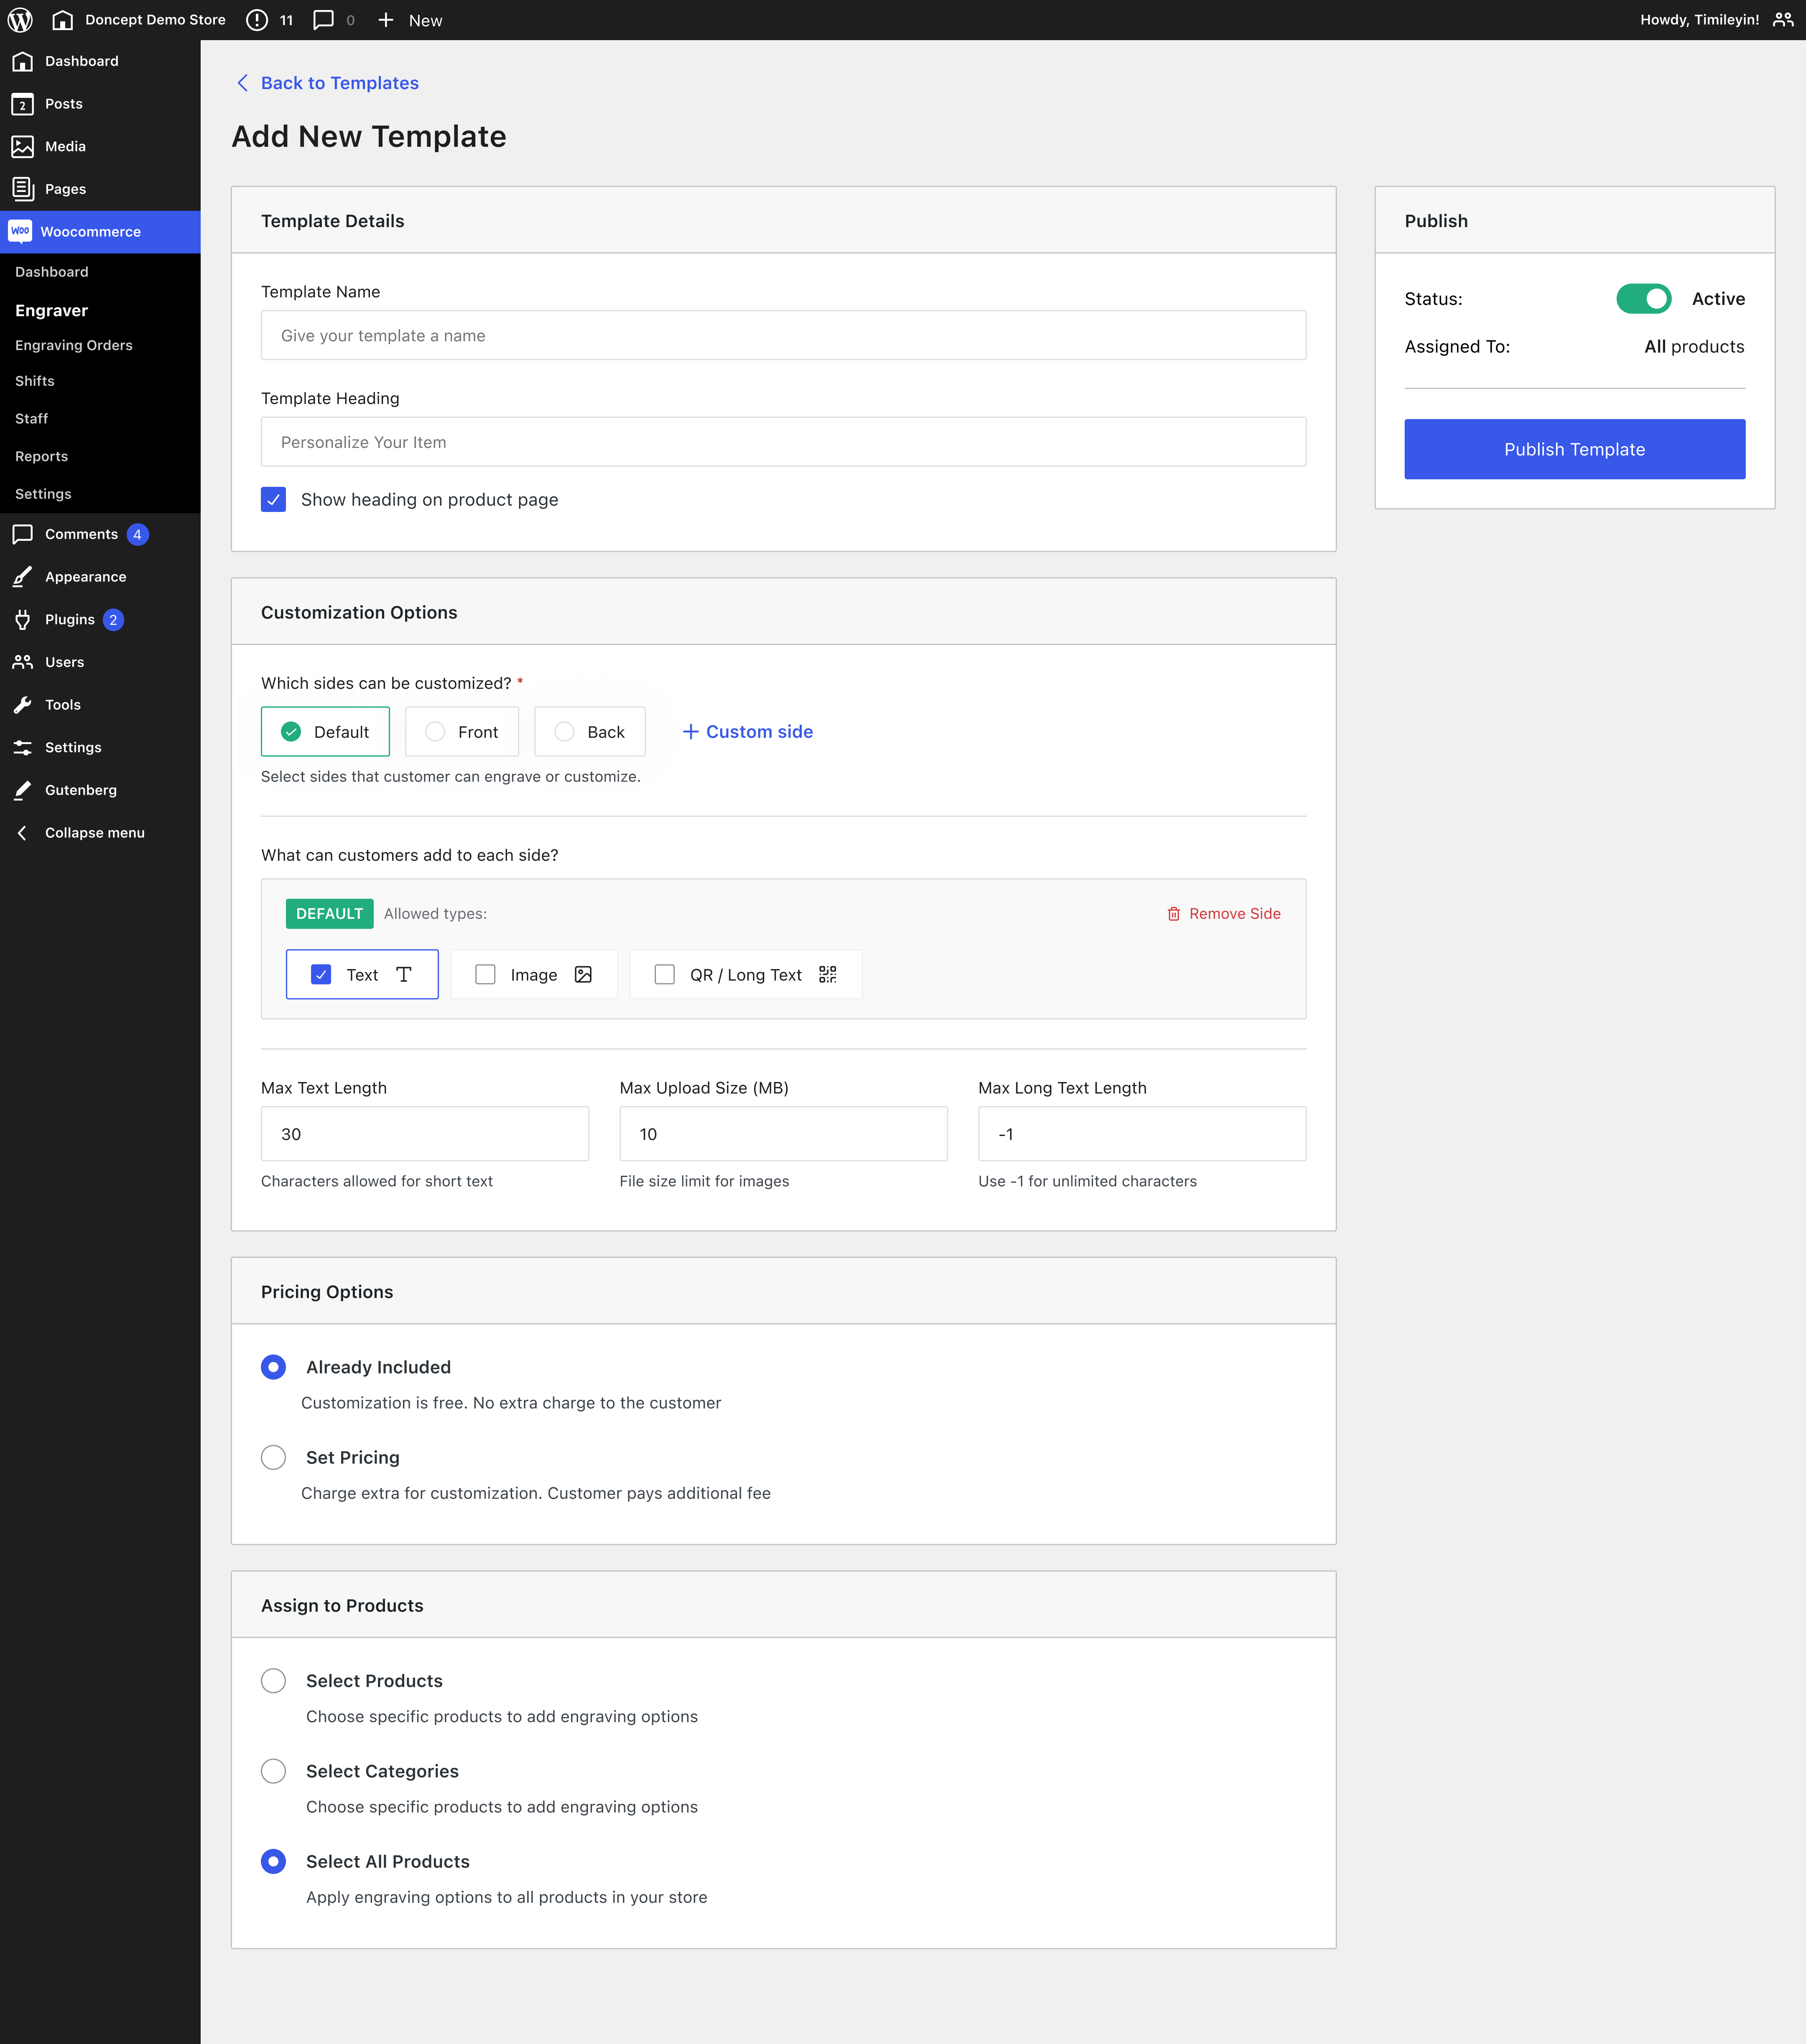
Task: Click the Comments count badge 4
Action: pos(138,535)
